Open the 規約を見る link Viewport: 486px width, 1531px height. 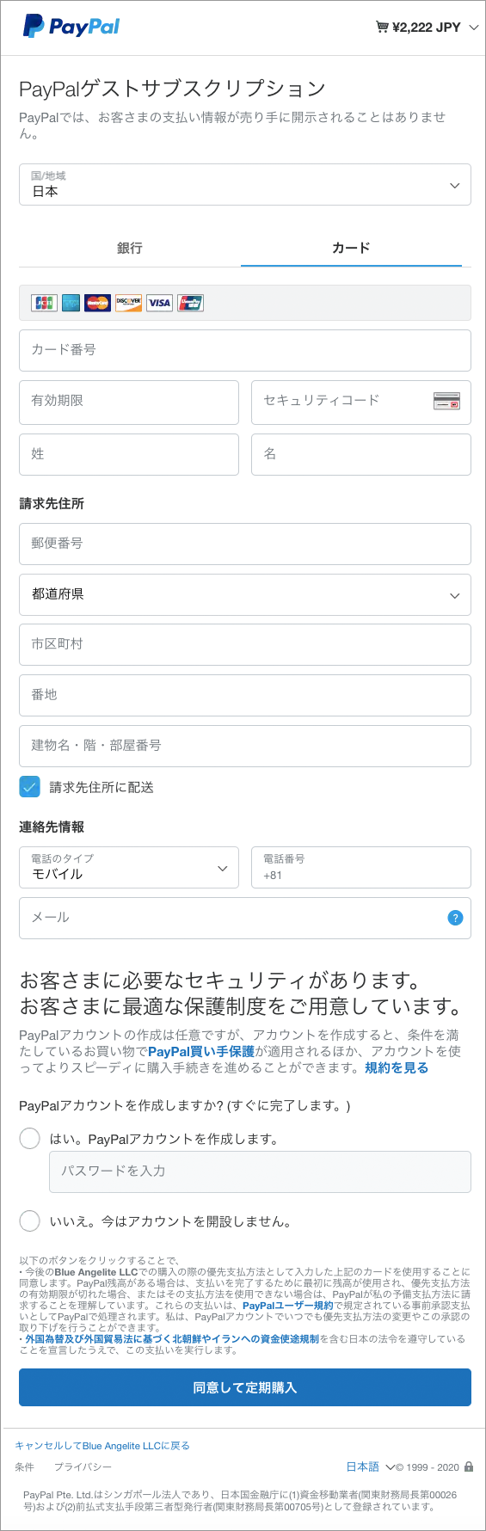point(397,1067)
